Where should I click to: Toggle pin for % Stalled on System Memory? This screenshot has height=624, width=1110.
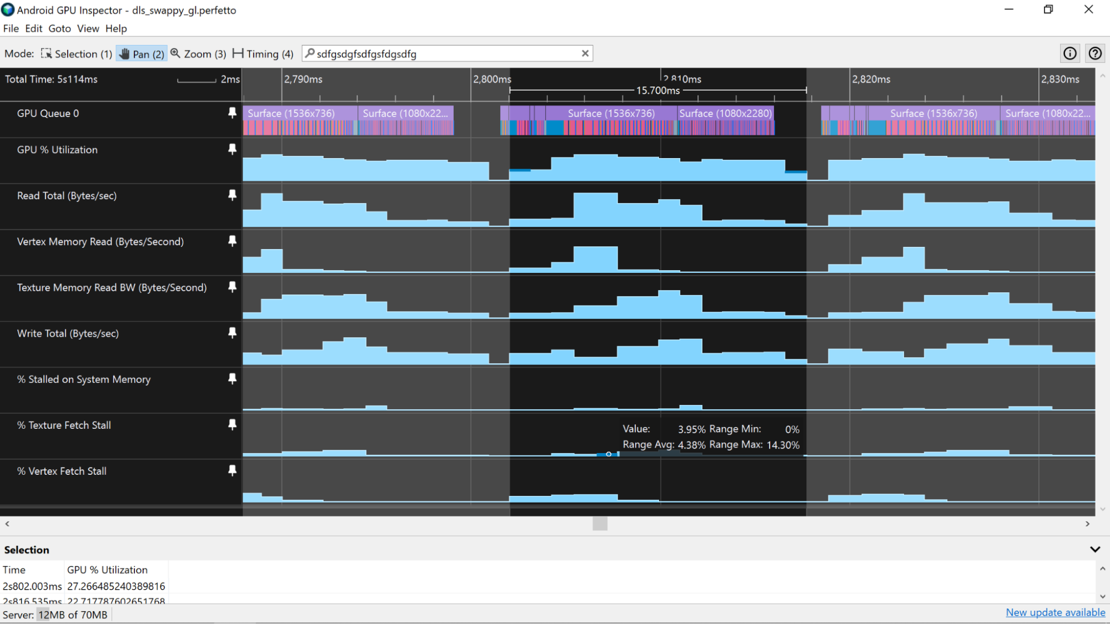pyautogui.click(x=232, y=379)
